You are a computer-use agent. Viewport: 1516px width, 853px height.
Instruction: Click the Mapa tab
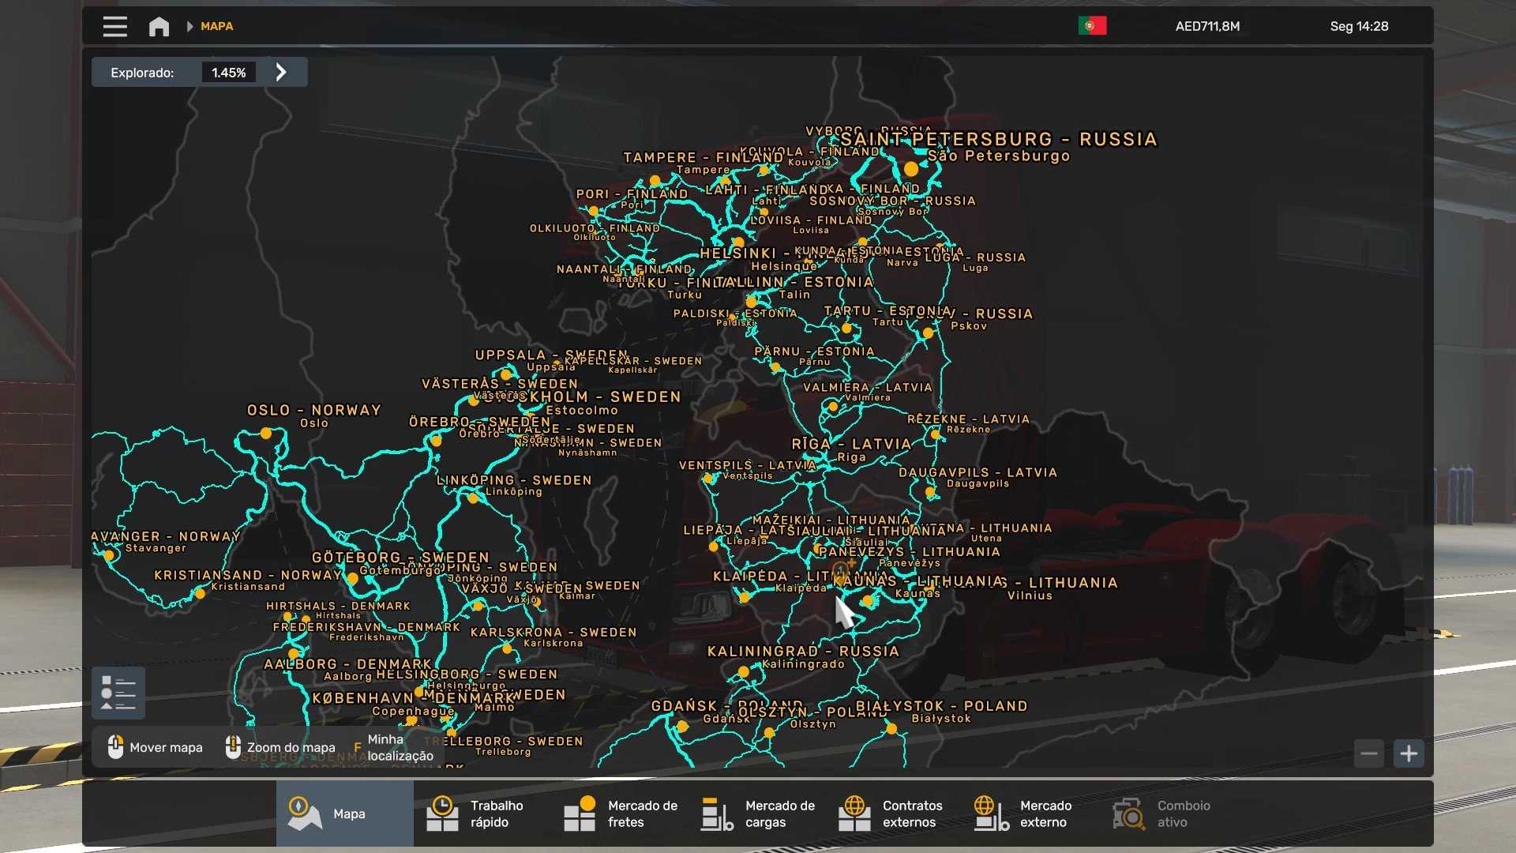pyautogui.click(x=344, y=814)
